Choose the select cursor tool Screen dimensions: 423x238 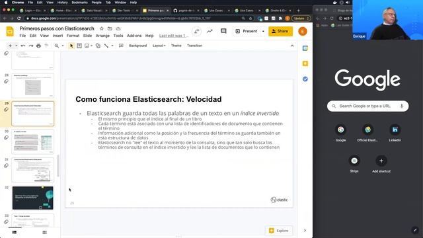[x=71, y=46]
